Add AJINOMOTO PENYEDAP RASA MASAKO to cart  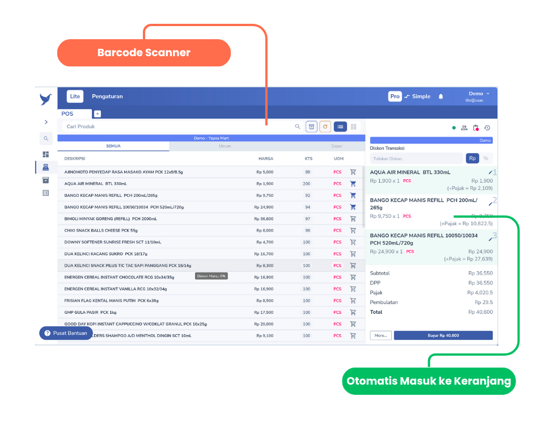353,172
